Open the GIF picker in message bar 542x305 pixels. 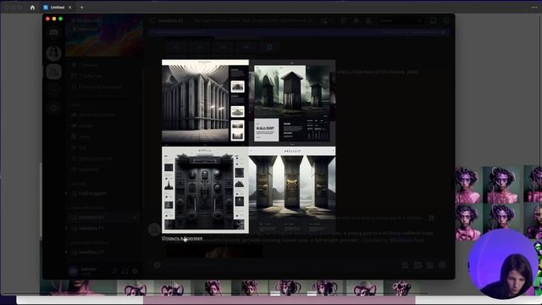tap(418, 265)
